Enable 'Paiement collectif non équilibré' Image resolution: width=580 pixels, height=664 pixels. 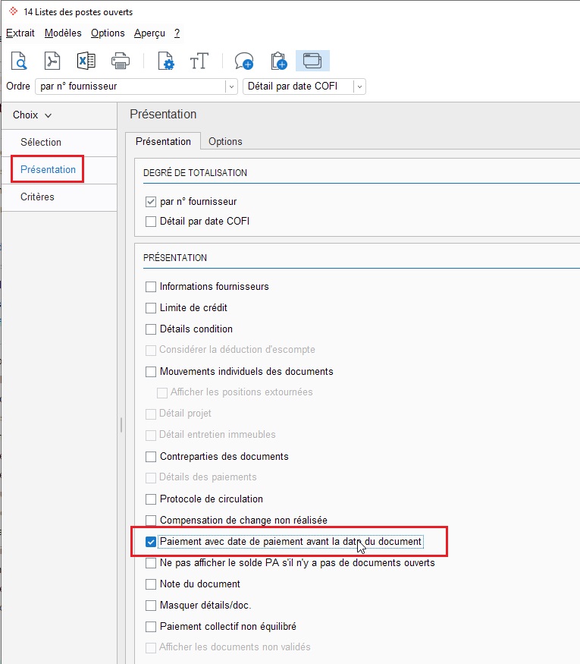point(151,627)
